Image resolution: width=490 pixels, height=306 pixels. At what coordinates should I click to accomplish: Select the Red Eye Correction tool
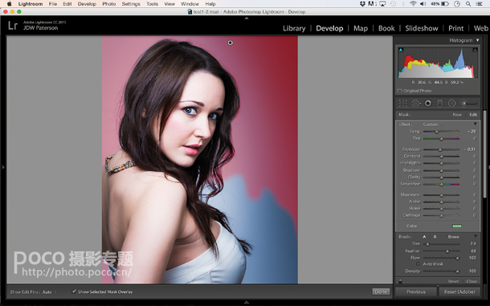428,103
